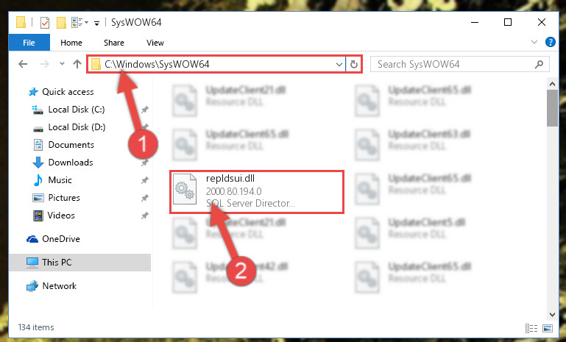The image size is (566, 342).
Task: Toggle the pin beside Pictures
Action: pos(145,198)
